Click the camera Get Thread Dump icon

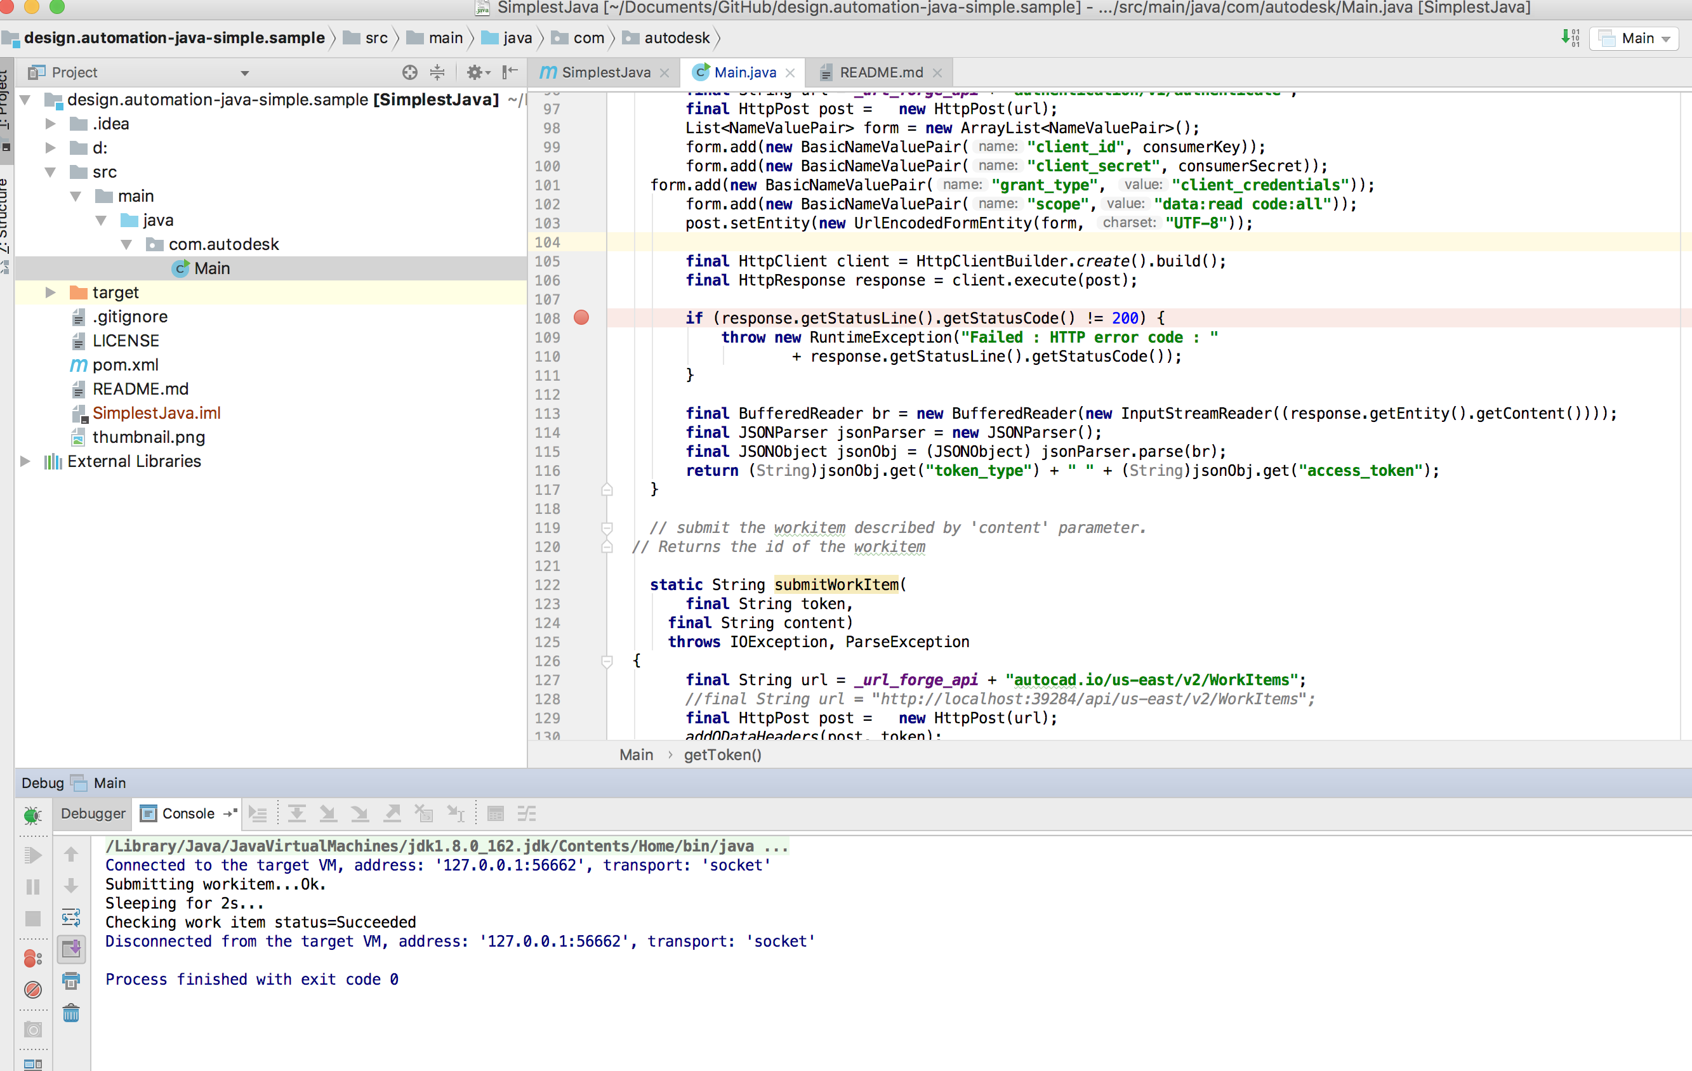[32, 1030]
